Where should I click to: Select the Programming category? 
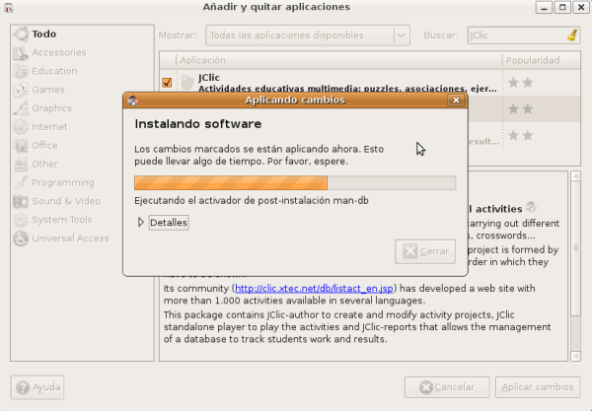coord(62,182)
